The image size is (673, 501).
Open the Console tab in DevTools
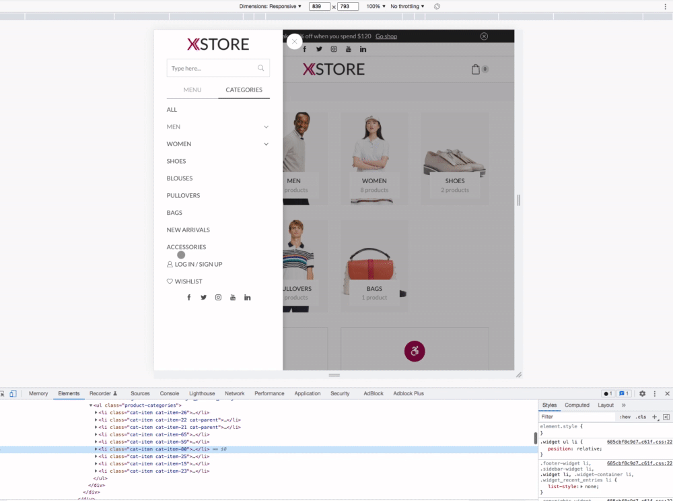pos(170,393)
